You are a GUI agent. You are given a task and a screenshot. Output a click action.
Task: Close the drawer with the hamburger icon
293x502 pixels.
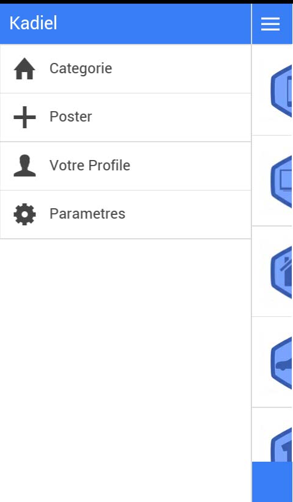[270, 24]
